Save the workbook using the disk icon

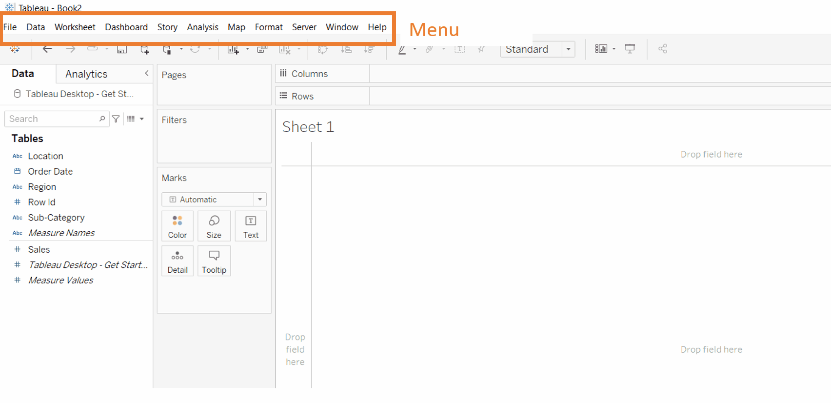[x=122, y=49]
